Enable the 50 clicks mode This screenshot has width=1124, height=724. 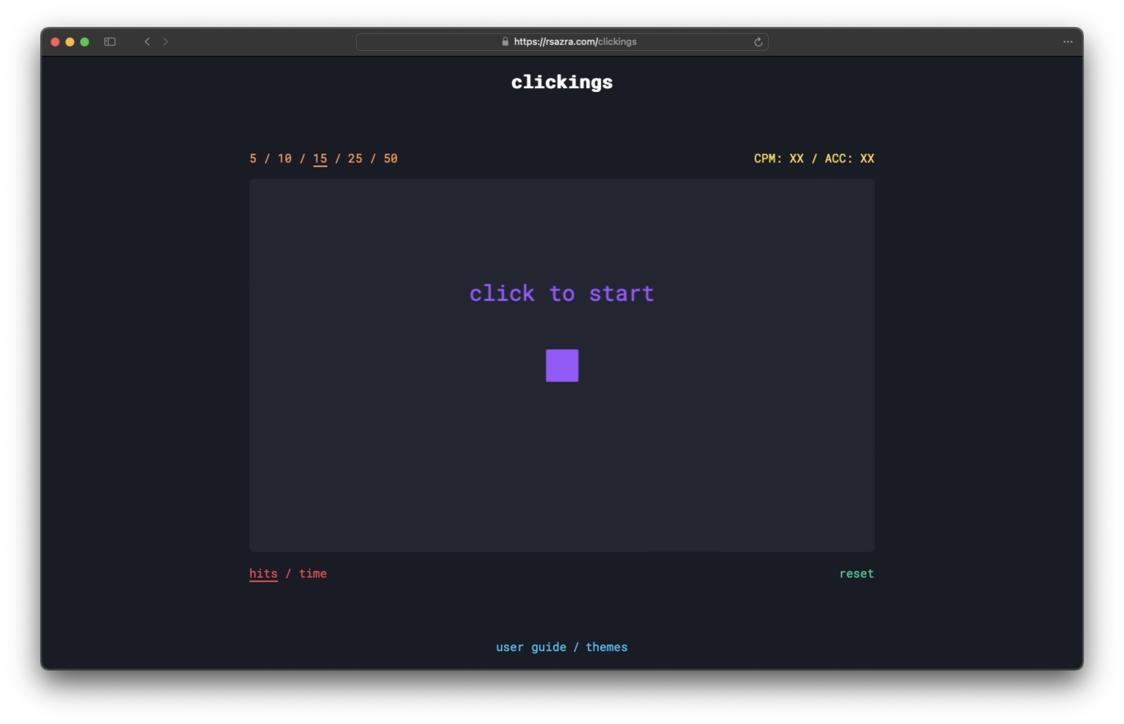tap(391, 159)
